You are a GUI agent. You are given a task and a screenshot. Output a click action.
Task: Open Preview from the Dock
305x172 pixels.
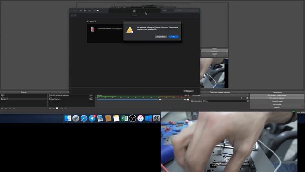[x=100, y=118]
